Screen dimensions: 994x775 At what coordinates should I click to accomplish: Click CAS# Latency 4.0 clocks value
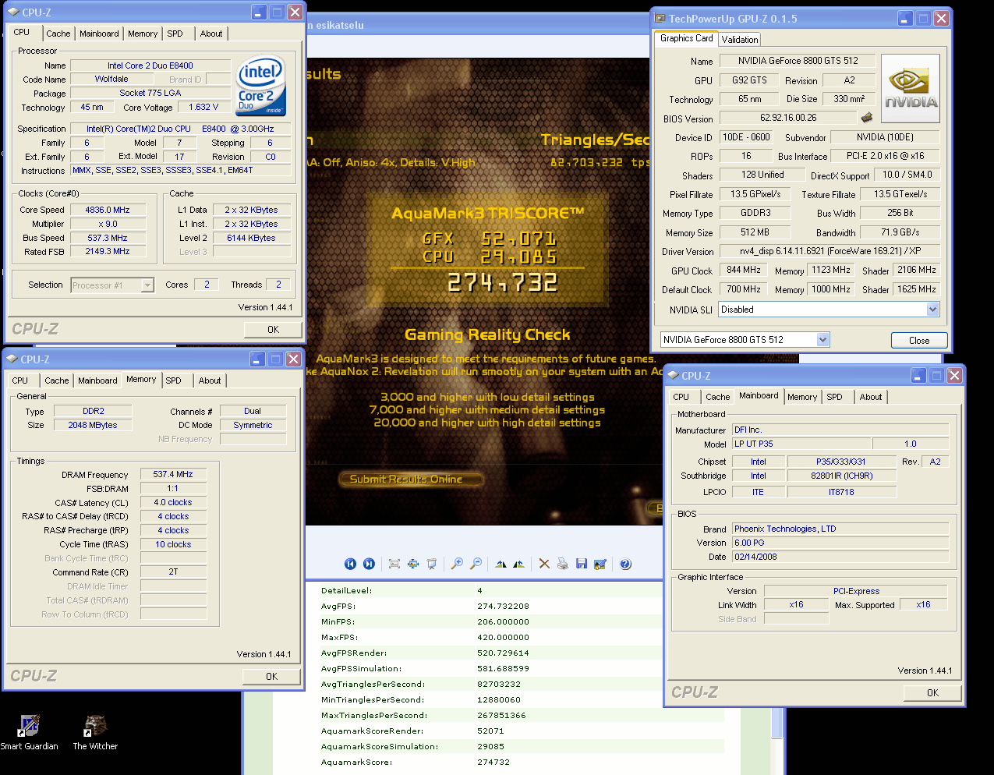[x=173, y=502]
